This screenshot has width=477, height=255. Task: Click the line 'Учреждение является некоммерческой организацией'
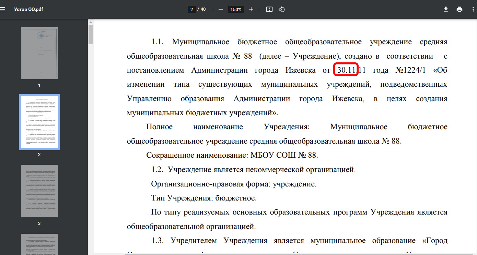[261, 170]
